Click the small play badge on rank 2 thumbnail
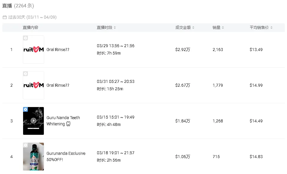The height and width of the screenshot is (174, 287). [25, 74]
